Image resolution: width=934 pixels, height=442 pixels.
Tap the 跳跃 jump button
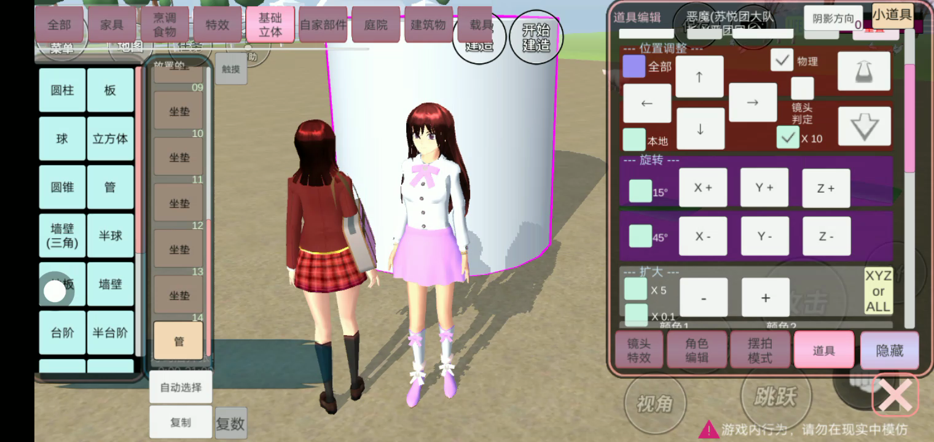pyautogui.click(x=775, y=397)
